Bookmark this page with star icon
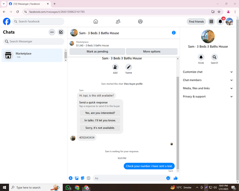 pyautogui.click(x=219, y=12)
